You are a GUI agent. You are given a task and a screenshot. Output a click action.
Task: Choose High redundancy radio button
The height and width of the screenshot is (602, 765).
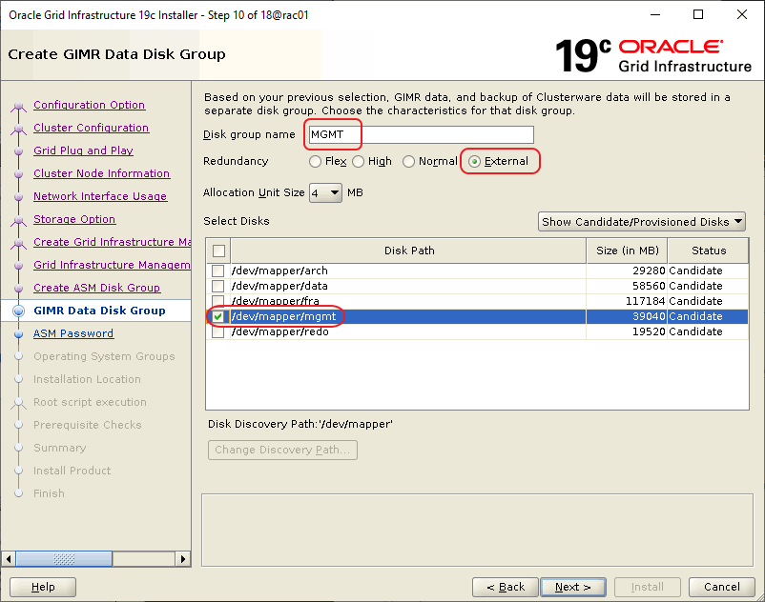[x=360, y=162]
